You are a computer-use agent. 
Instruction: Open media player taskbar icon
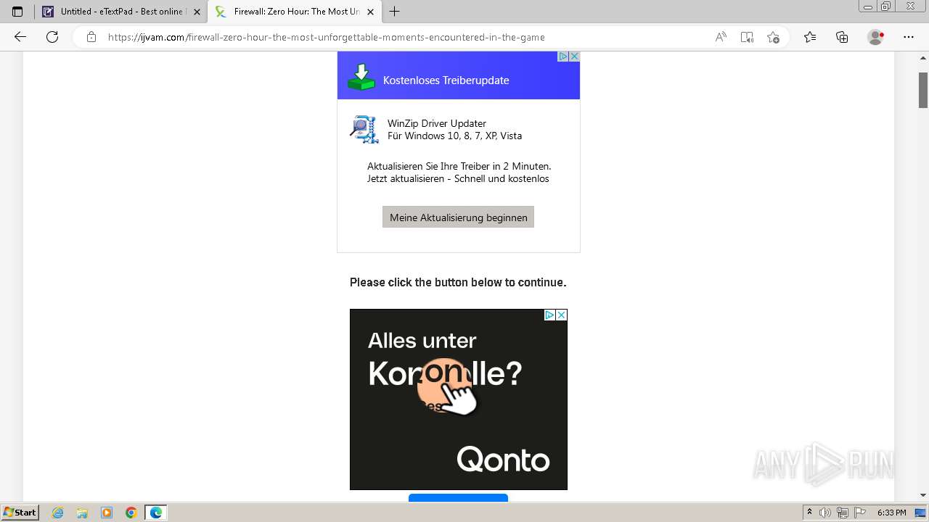(107, 513)
